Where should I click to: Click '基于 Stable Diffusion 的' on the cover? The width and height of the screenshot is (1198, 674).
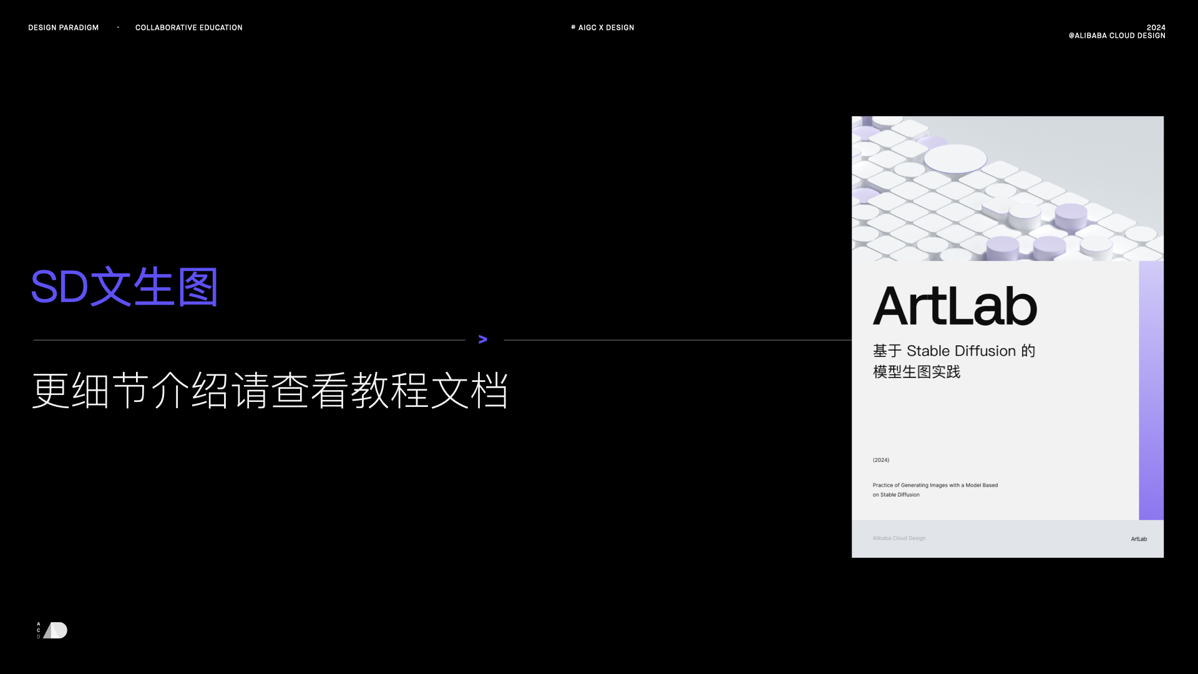coord(954,351)
